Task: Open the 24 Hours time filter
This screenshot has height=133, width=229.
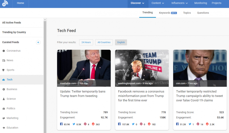Action: 86,42
